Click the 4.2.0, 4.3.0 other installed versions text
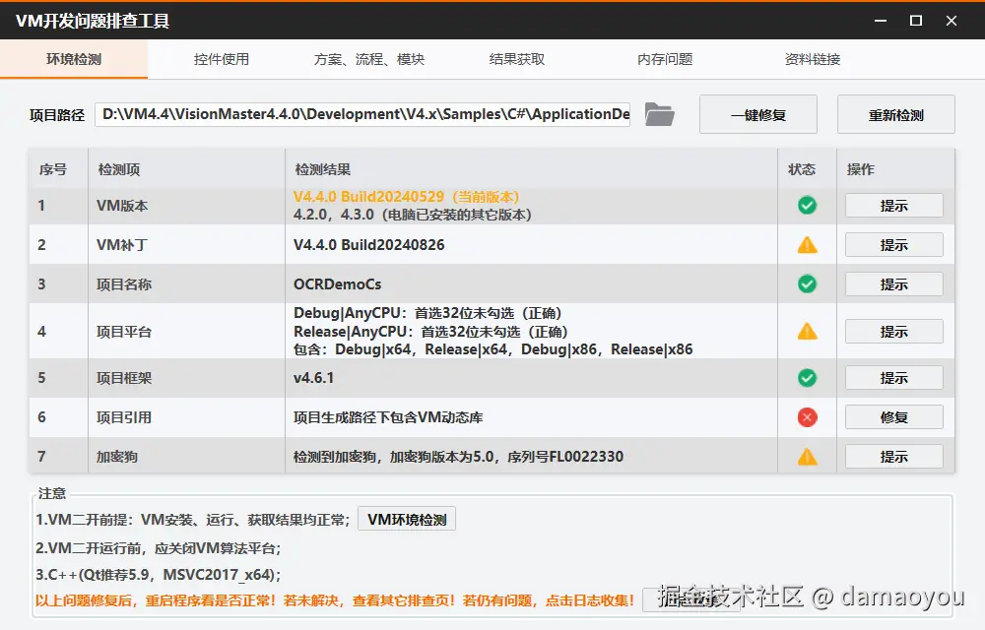Viewport: 985px width, 630px height. (x=412, y=215)
